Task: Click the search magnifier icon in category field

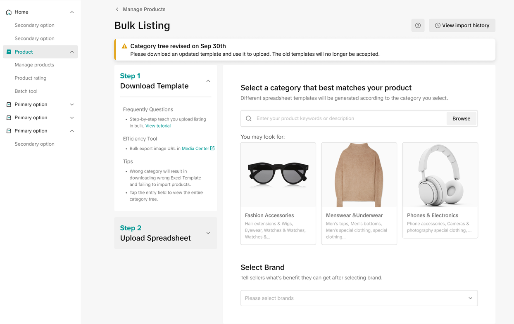Action: point(249,118)
